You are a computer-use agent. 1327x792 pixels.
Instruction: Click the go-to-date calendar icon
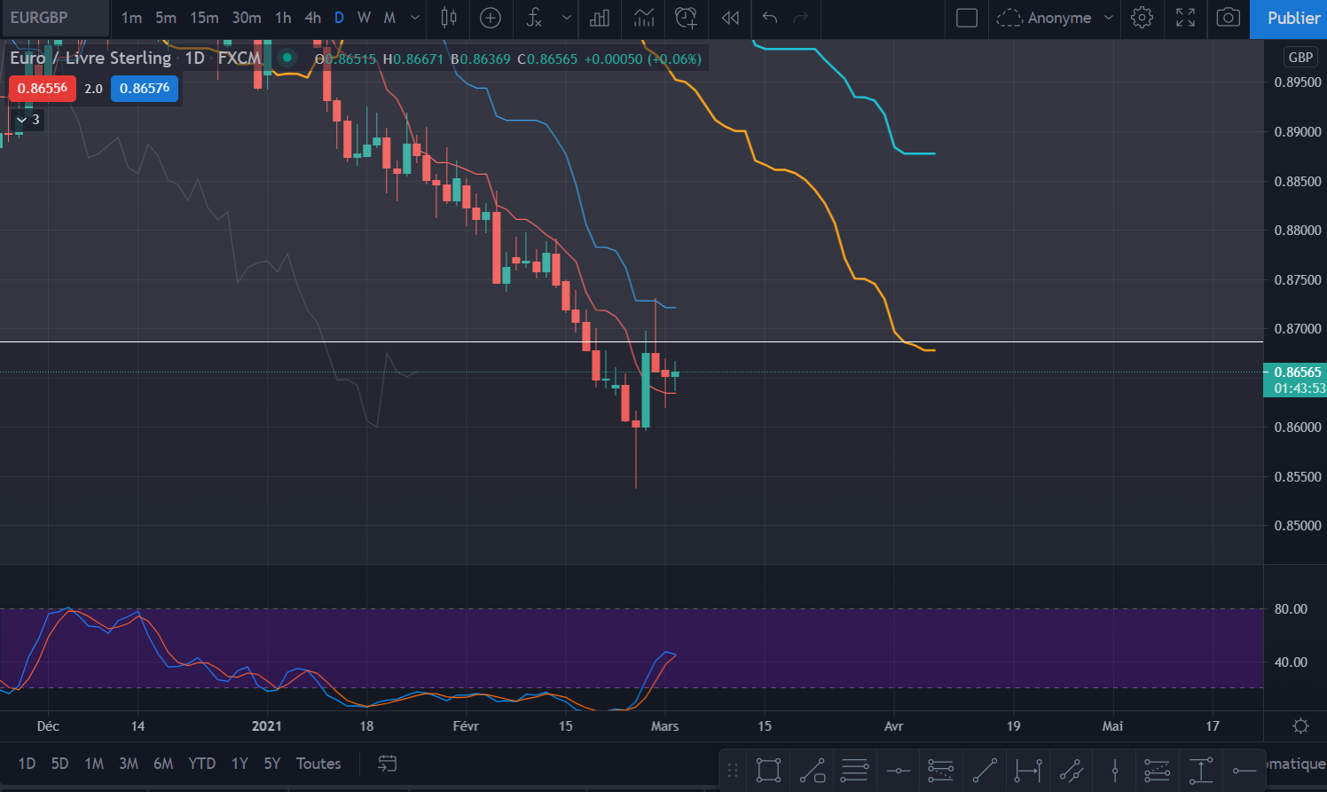387,764
